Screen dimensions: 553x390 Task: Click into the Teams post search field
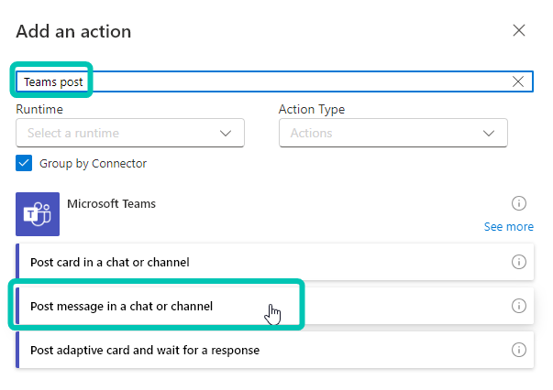point(274,81)
